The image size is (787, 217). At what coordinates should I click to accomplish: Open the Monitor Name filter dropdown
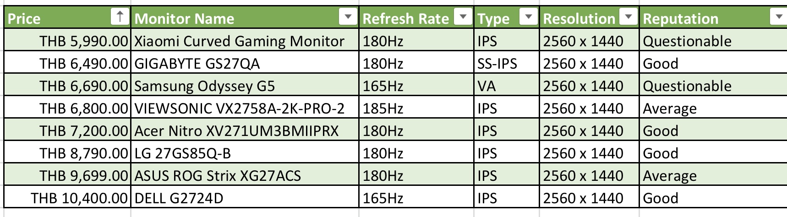click(x=348, y=17)
